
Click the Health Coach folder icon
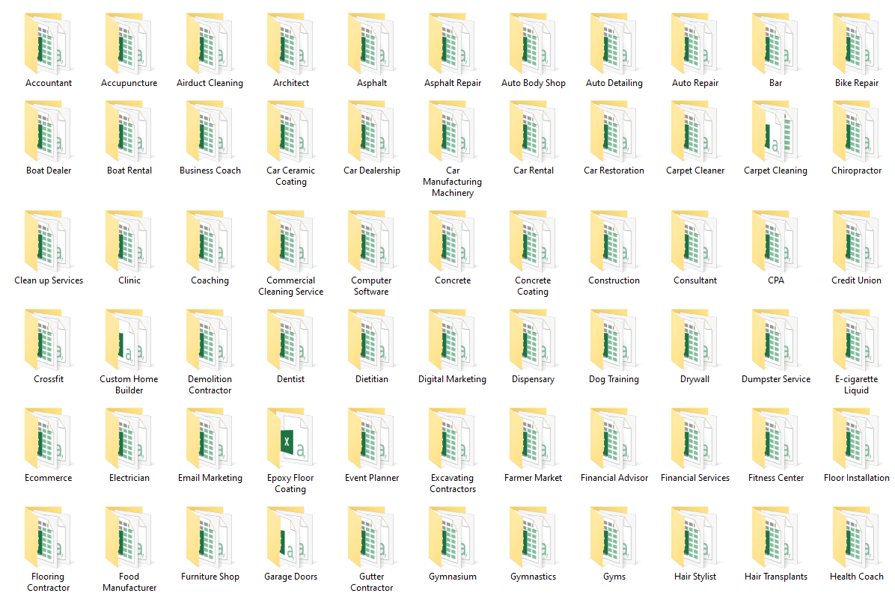[856, 537]
